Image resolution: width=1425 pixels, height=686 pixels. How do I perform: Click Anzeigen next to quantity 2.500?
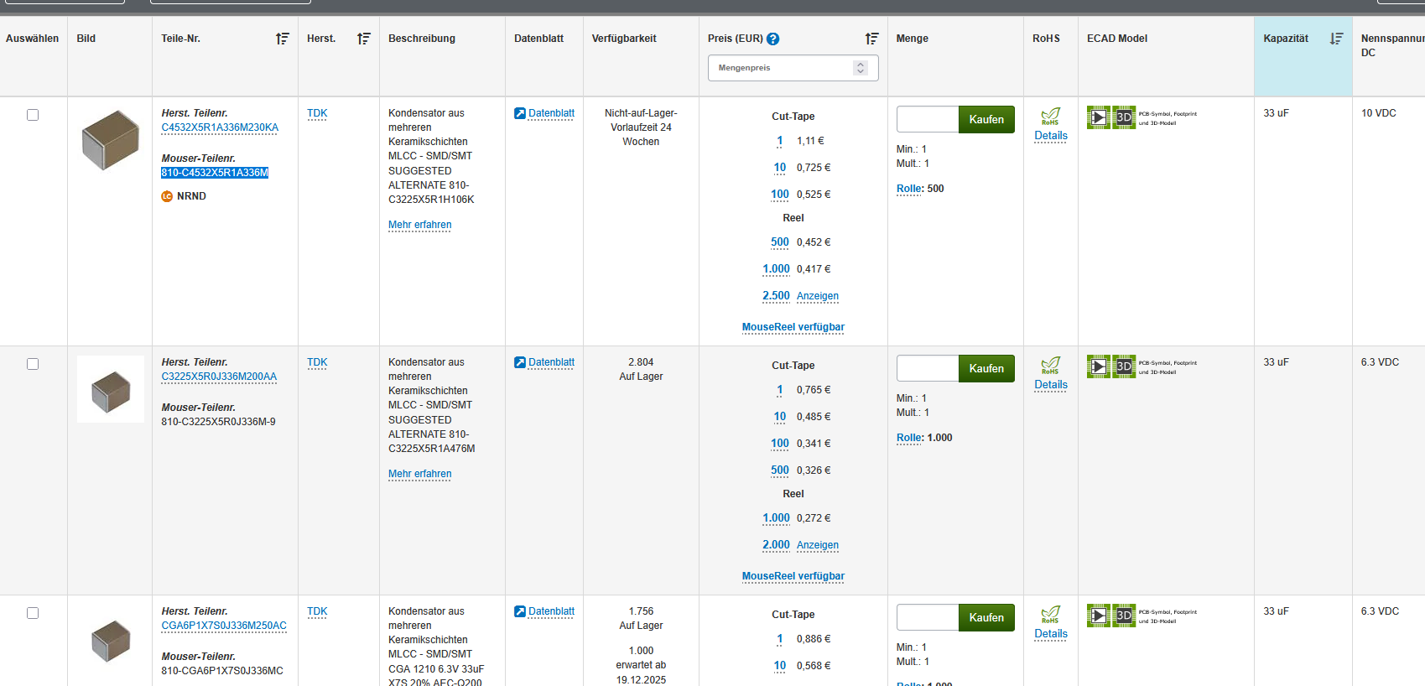click(818, 296)
